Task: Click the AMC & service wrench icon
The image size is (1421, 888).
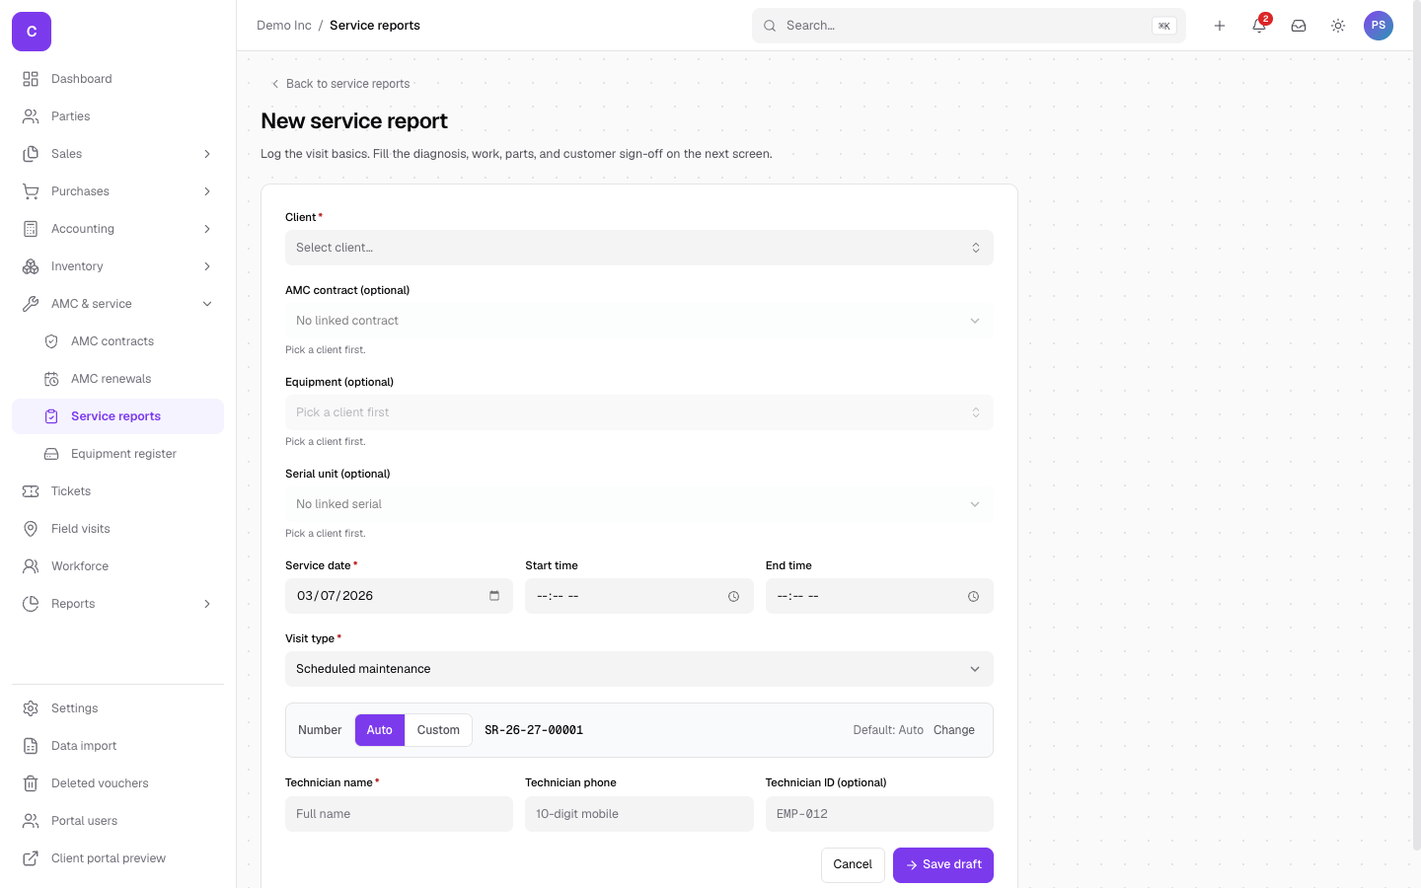Action: tap(31, 304)
